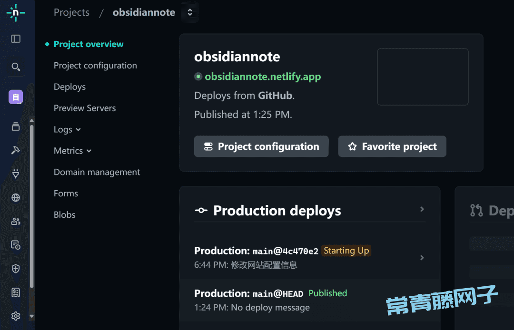Open Domain management in the side menu
The height and width of the screenshot is (330, 514).
point(97,172)
